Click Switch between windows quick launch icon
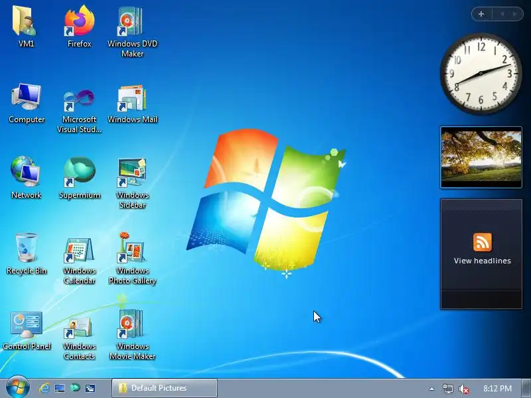Screen dimensions: 531x398 (x=90, y=388)
